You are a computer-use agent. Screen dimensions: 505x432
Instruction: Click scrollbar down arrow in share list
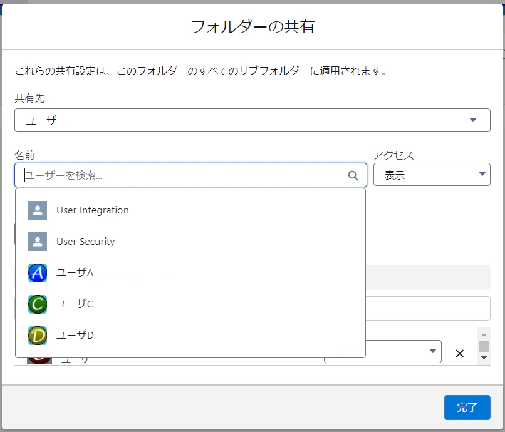click(x=484, y=357)
